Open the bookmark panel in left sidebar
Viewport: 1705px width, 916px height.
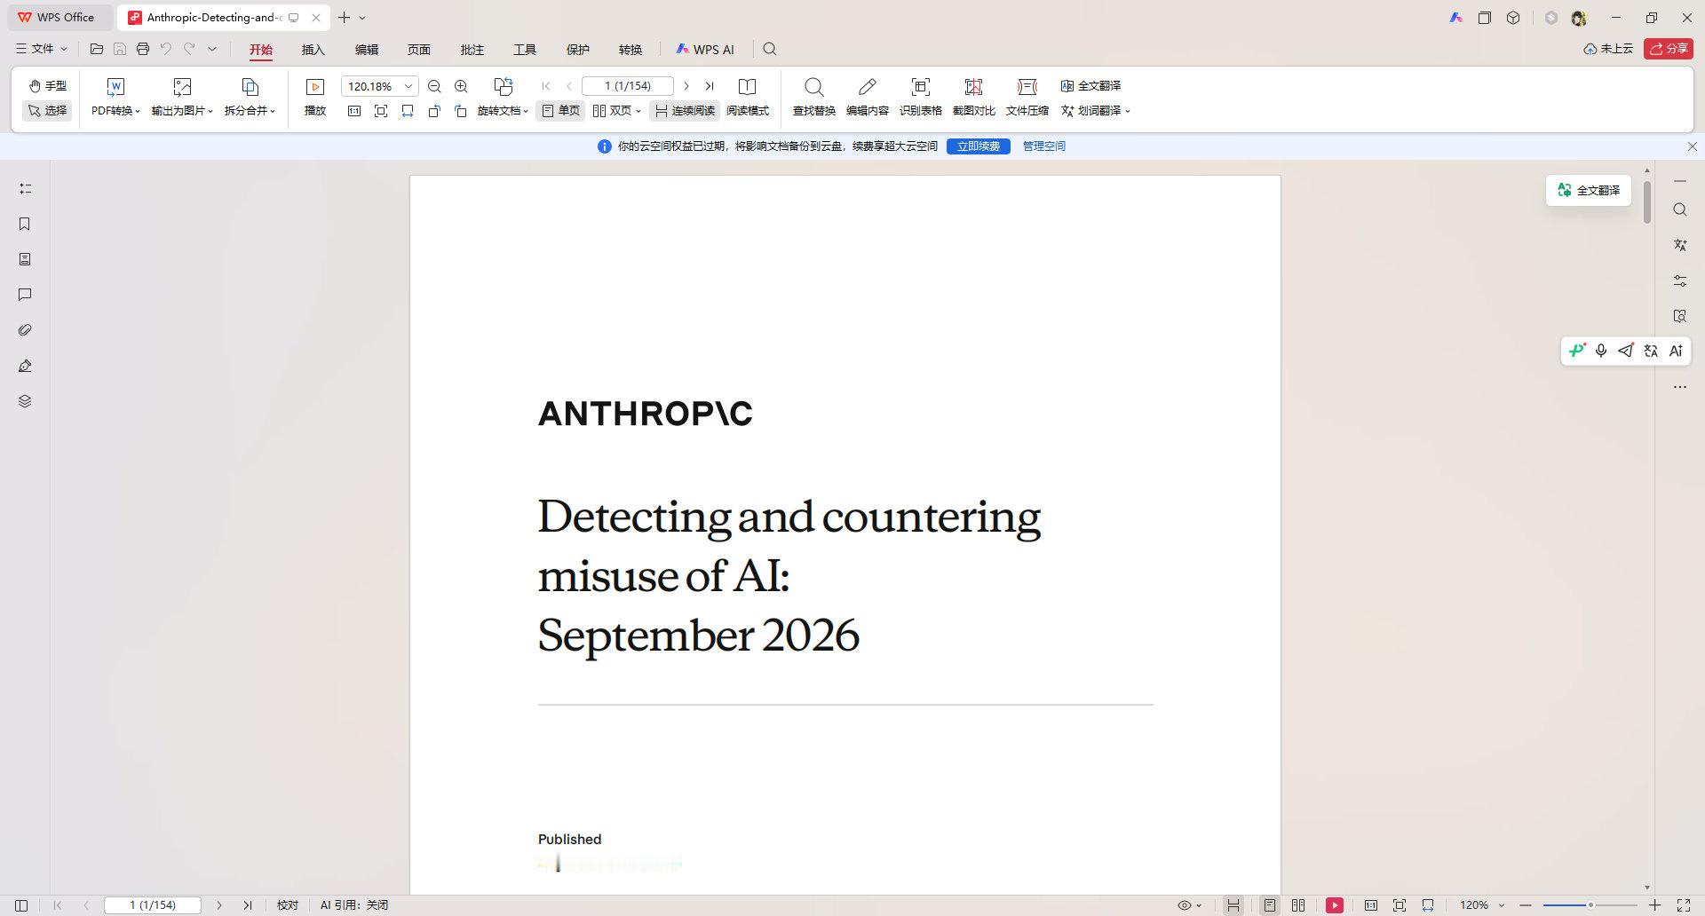(x=25, y=224)
